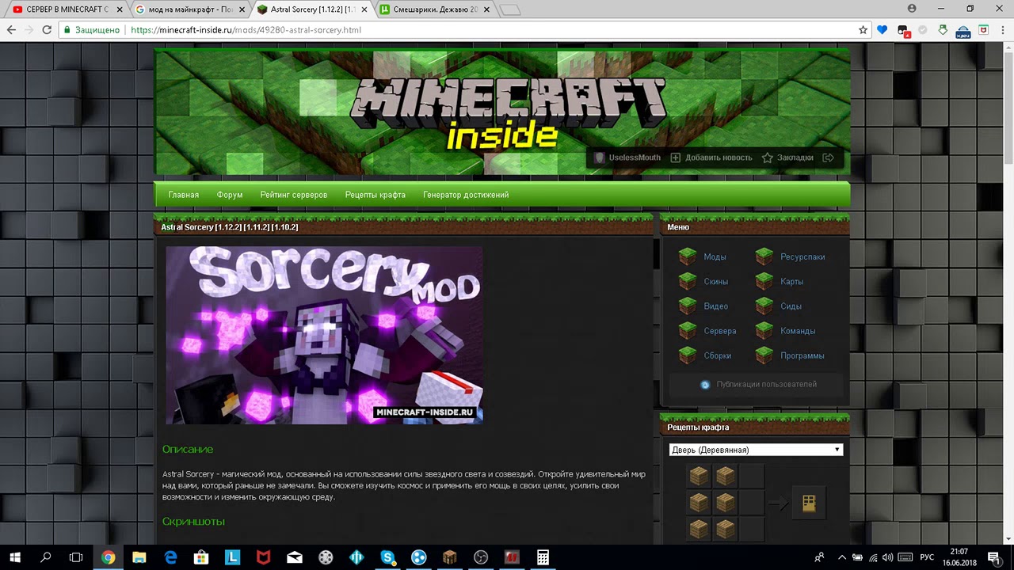This screenshot has height=570, width=1014.
Task: Open Task View on the taskbar
Action: [76, 557]
